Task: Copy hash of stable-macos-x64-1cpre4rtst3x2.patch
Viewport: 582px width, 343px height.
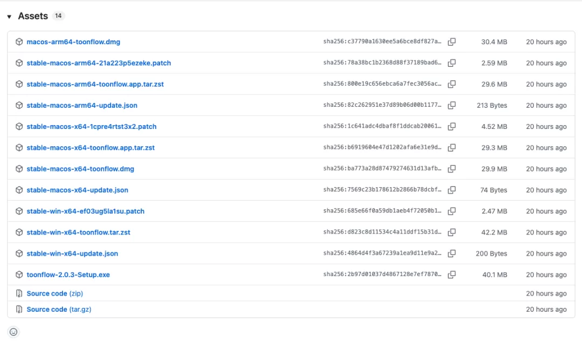Action: pyautogui.click(x=452, y=126)
